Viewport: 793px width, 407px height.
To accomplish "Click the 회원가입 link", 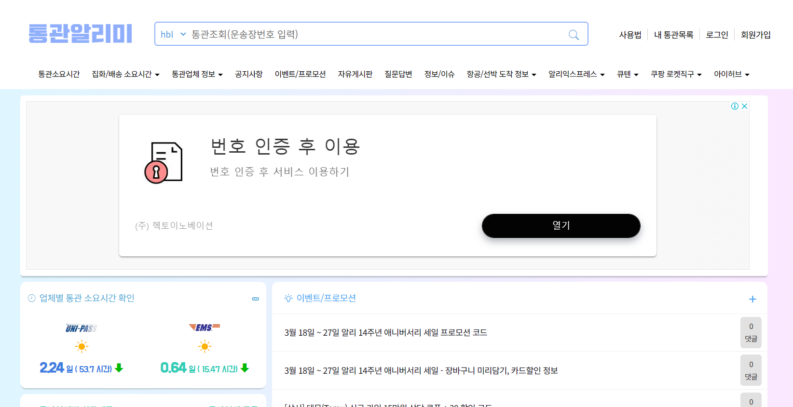I will (x=755, y=35).
